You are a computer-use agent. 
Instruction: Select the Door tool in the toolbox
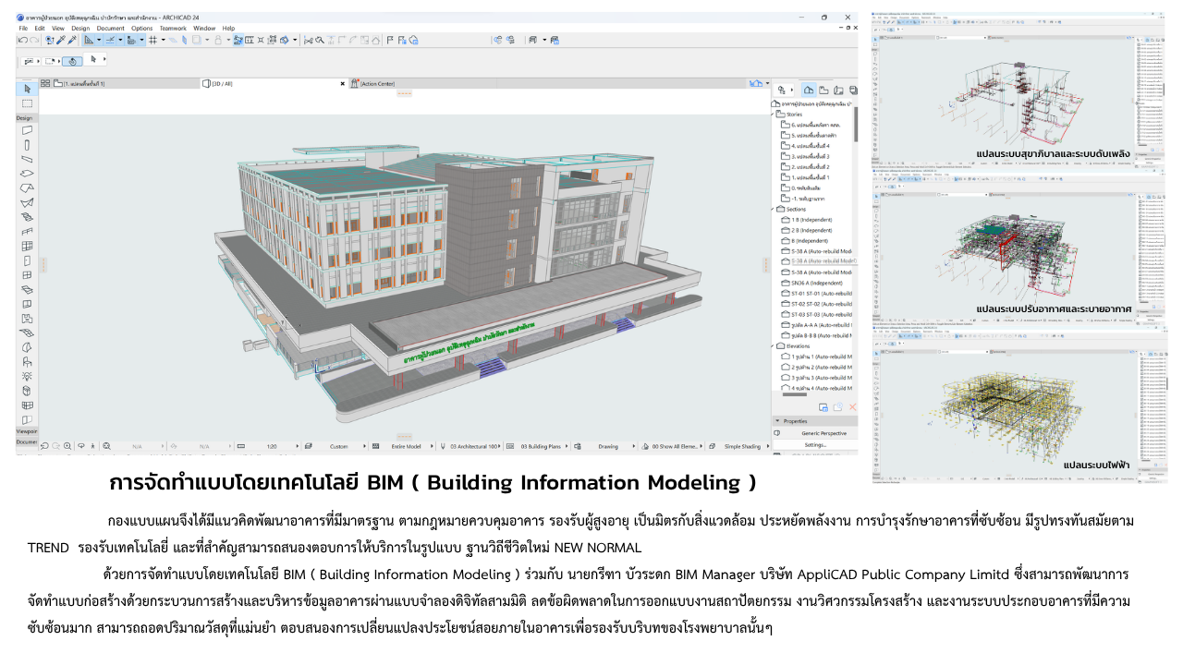27,260
